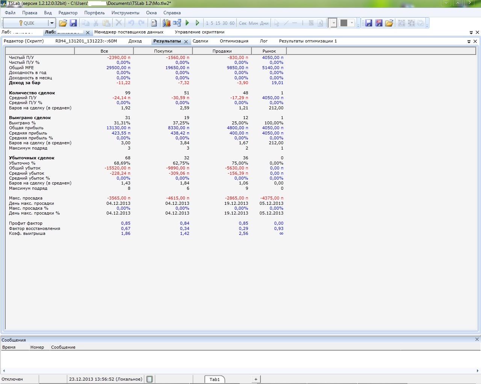Viewport: 481px width, 384px height.
Task: Close the Сообщения messages panel
Action: (x=477, y=339)
